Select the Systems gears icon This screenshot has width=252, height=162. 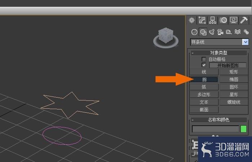[x=246, y=32]
